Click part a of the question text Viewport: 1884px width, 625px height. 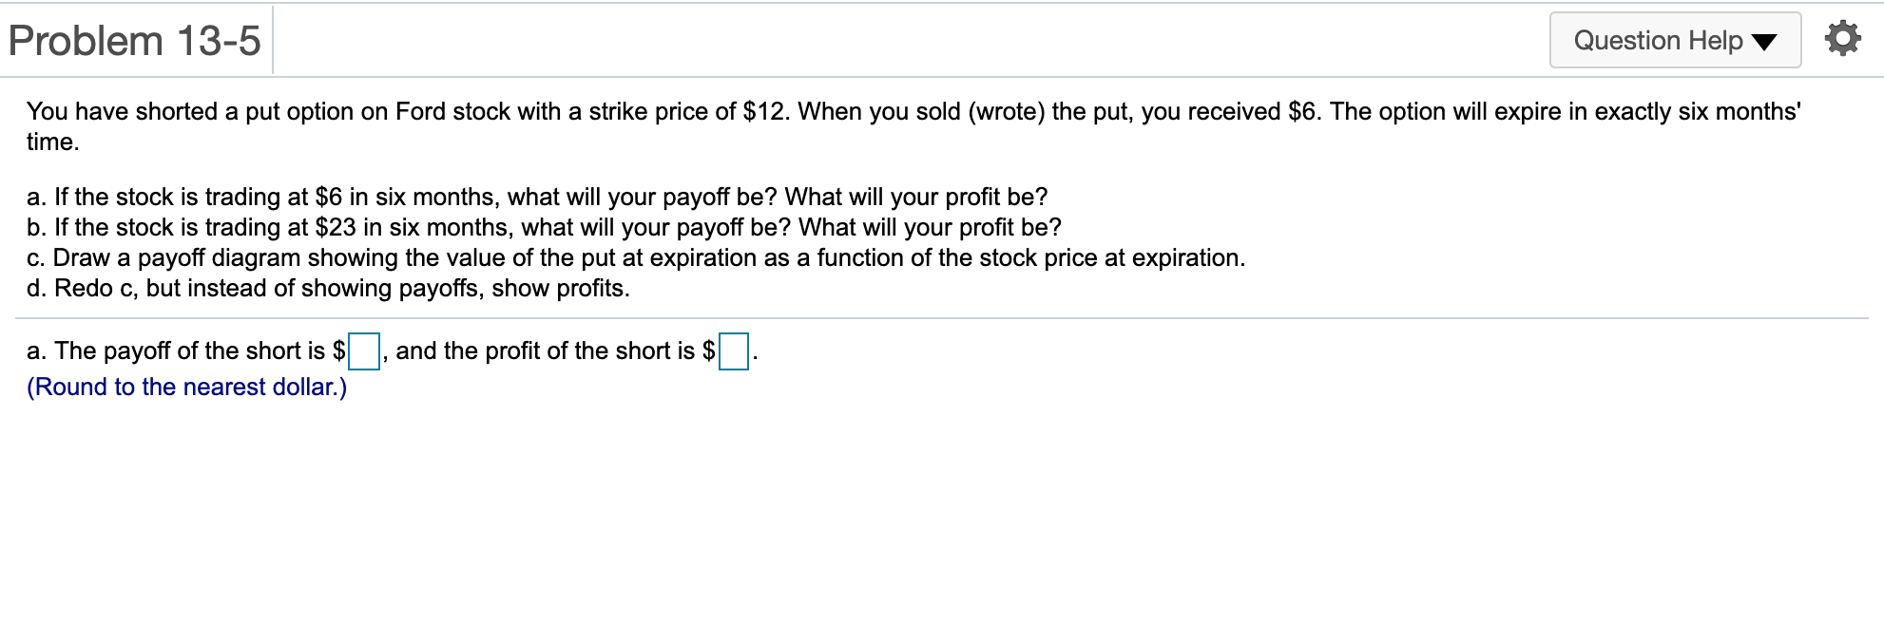pyautogui.click(x=537, y=198)
